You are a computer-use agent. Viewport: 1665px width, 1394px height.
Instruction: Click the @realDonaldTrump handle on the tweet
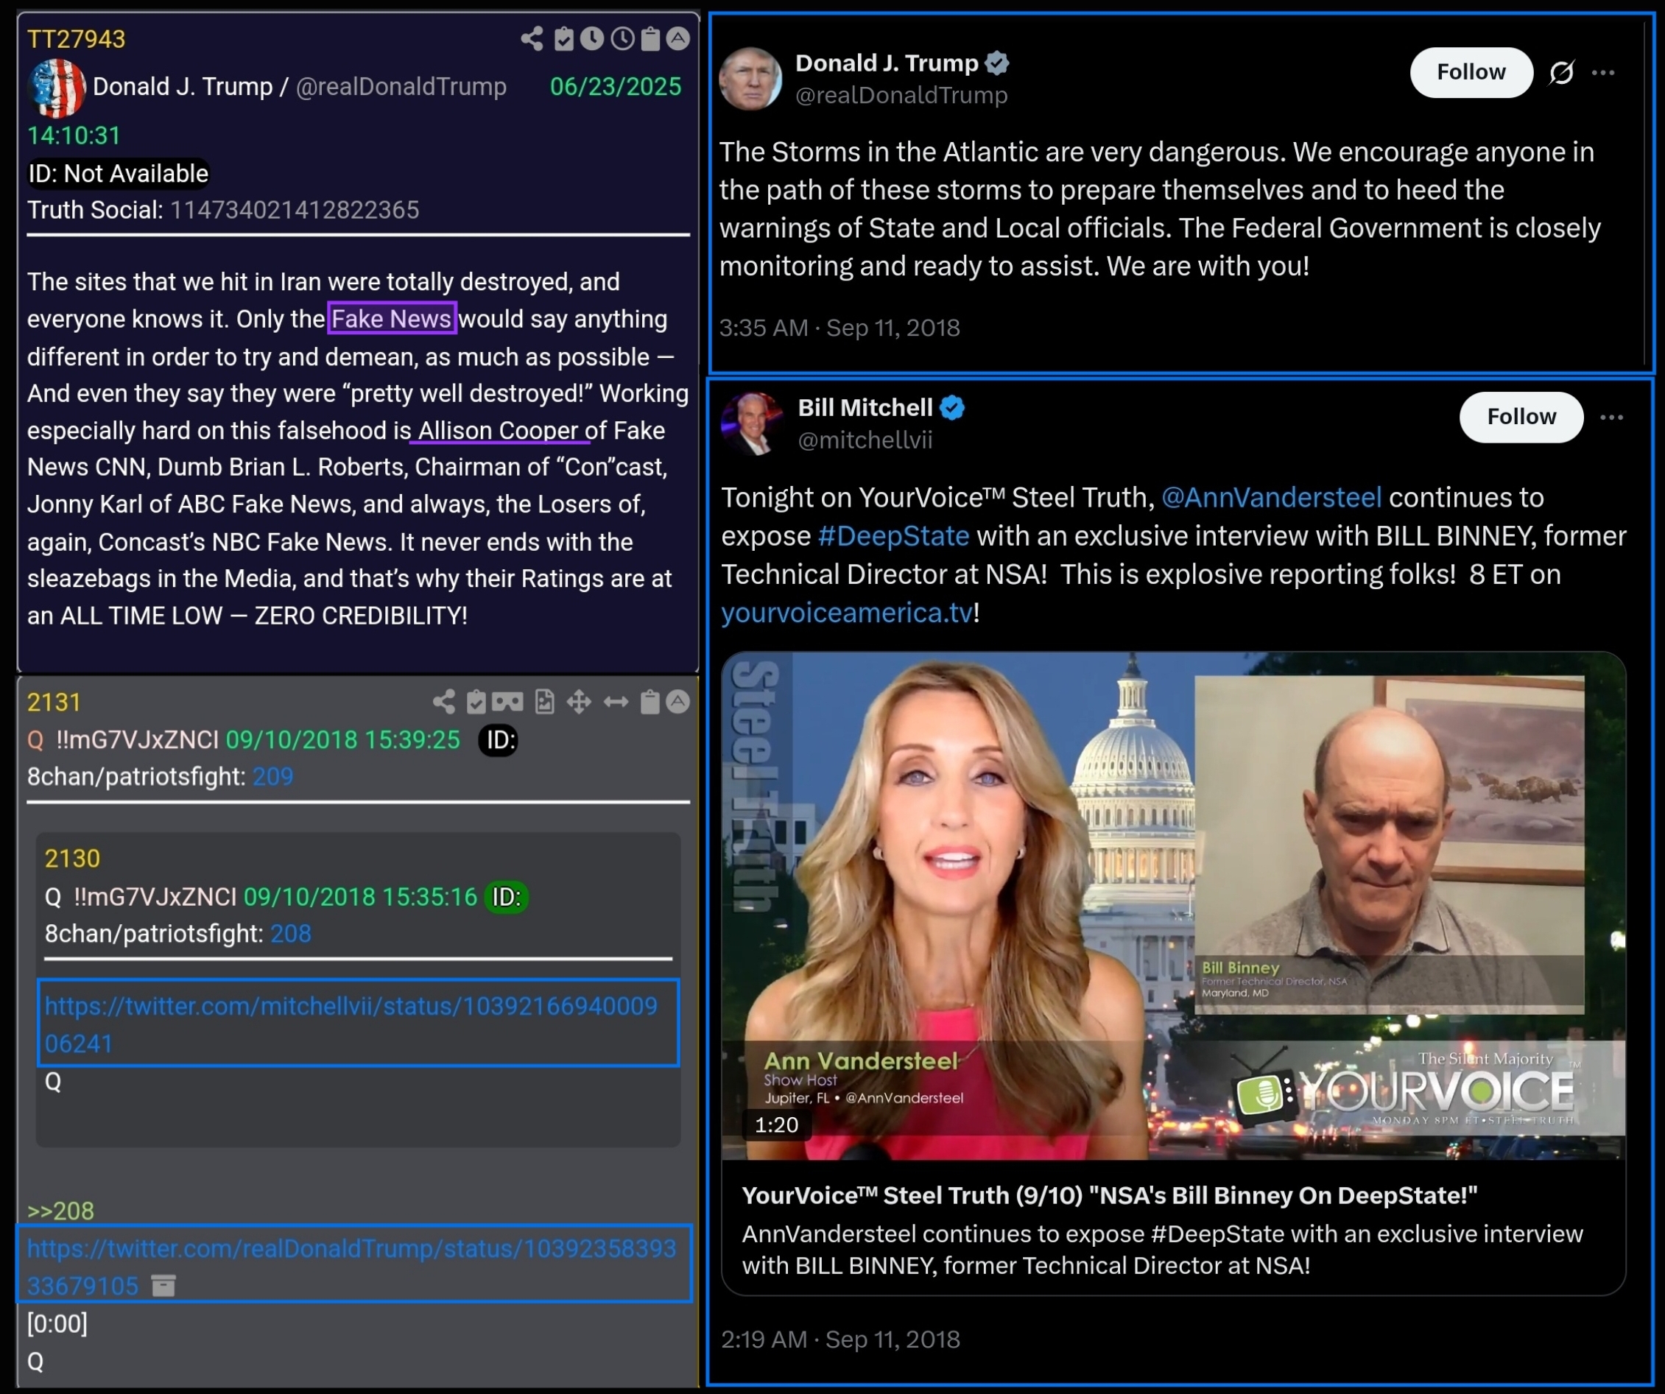[x=901, y=95]
